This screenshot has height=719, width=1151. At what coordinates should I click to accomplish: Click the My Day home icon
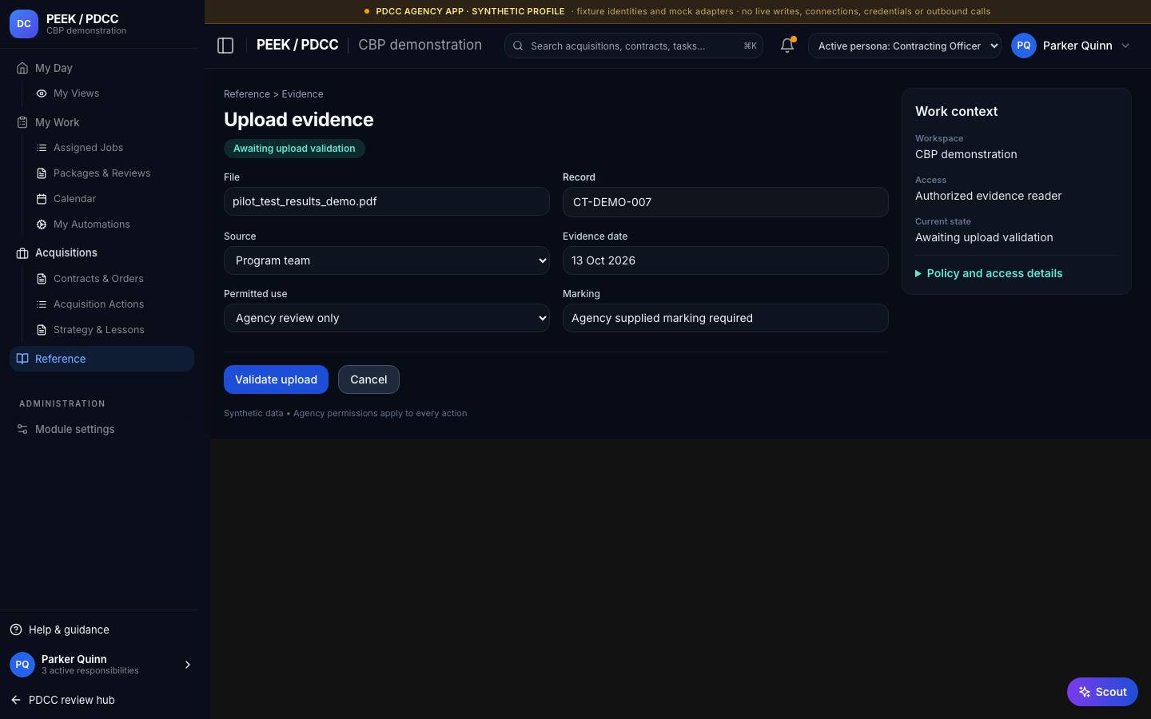pyautogui.click(x=22, y=68)
